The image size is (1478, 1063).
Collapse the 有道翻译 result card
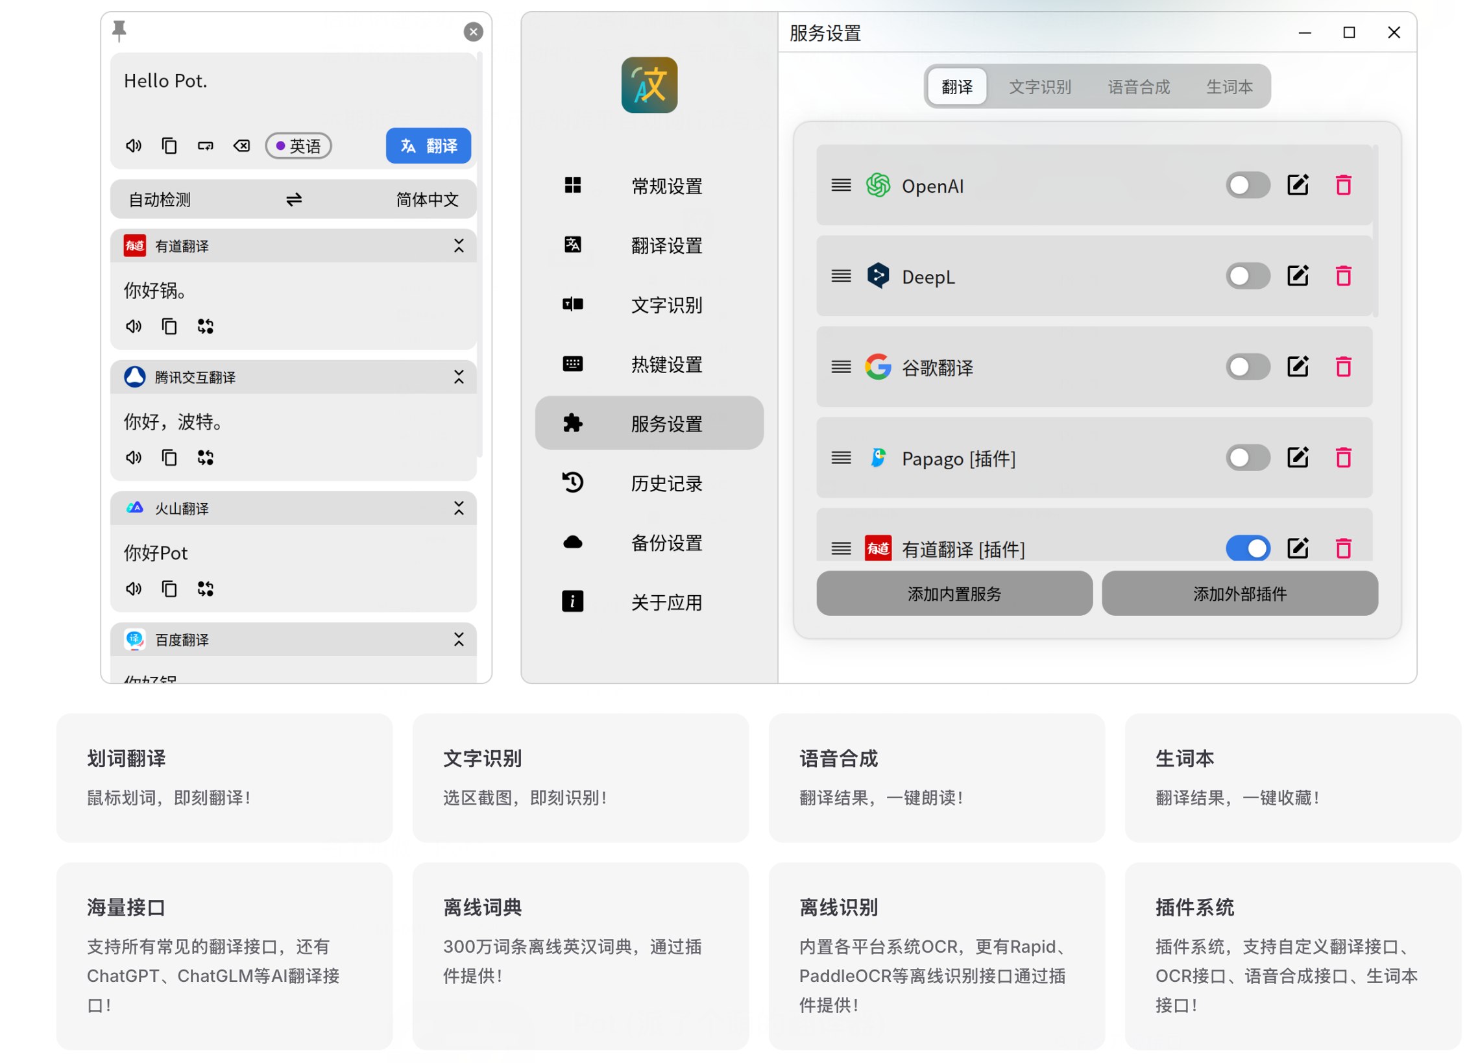click(x=459, y=246)
